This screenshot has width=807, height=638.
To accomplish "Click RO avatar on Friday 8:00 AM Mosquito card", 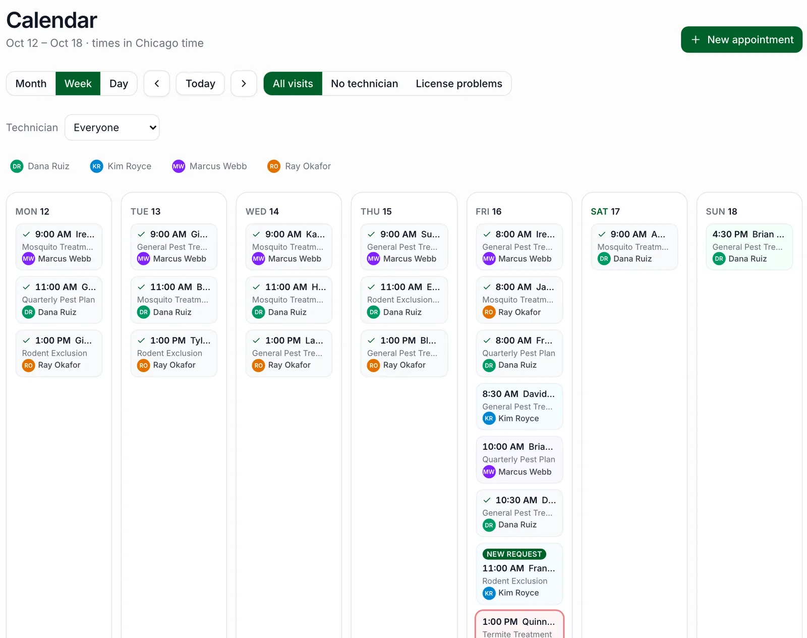I will [489, 312].
